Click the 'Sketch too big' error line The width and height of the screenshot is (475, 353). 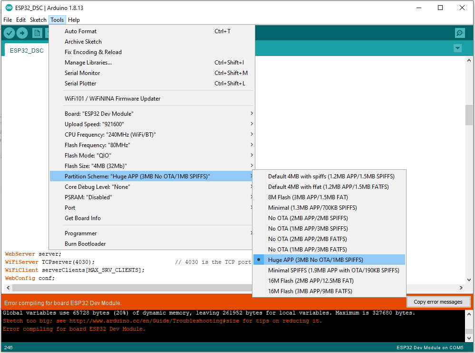pyautogui.click(x=162, y=321)
